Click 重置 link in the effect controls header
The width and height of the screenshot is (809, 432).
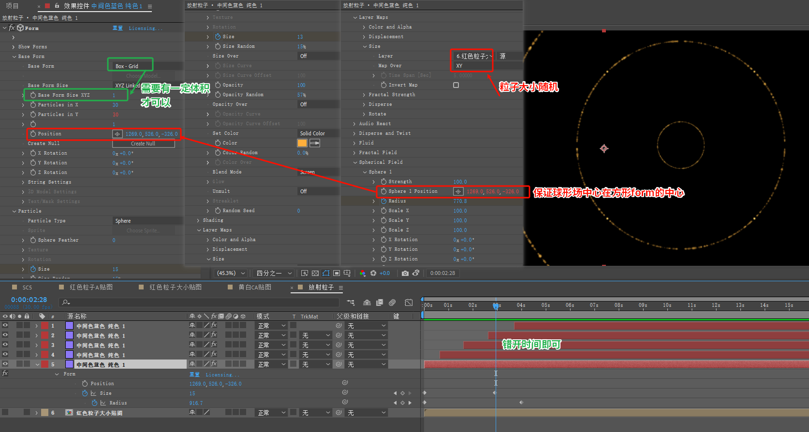(x=118, y=28)
